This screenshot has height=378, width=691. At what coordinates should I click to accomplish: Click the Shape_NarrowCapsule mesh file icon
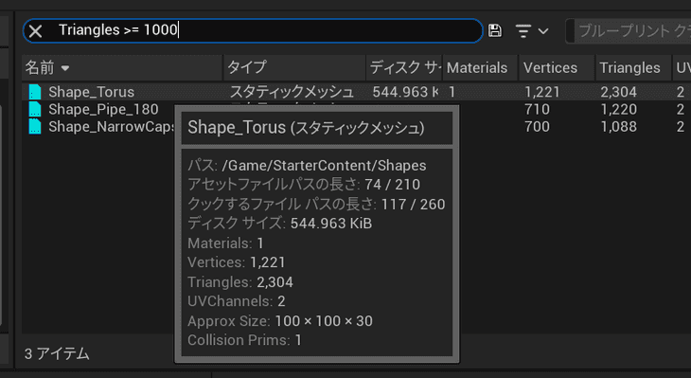(x=35, y=127)
